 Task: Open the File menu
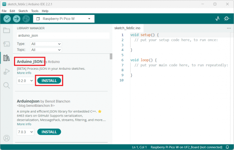(x=4, y=11)
